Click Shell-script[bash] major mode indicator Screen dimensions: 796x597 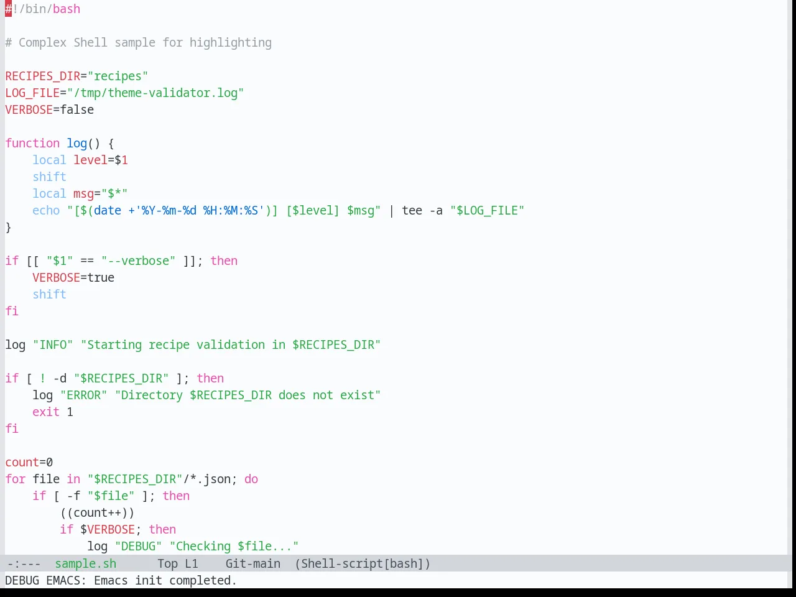(363, 563)
